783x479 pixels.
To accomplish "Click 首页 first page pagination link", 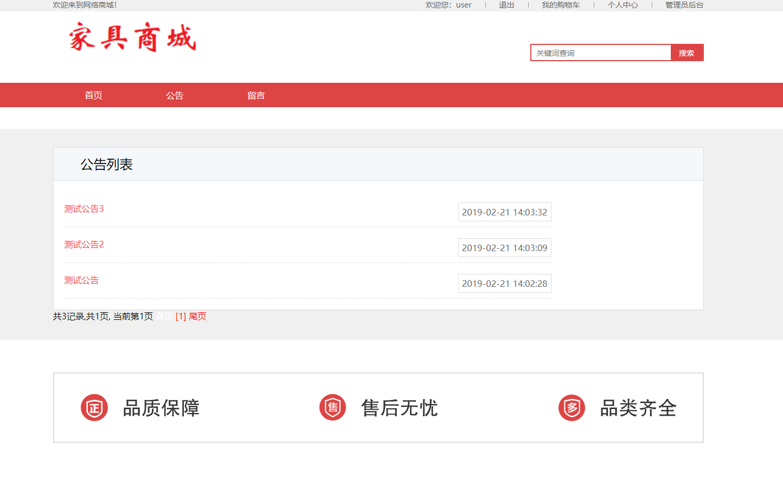I will 163,316.
